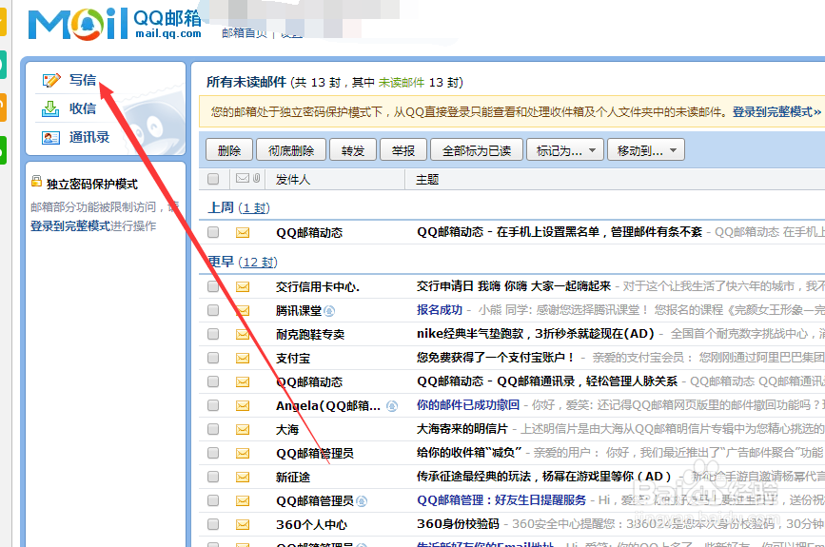
Task: Click the envelope icon in 上周 QQ邮箱动态 row
Action: [243, 232]
